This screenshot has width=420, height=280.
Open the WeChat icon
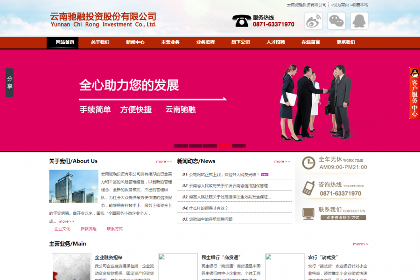coord(336,20)
